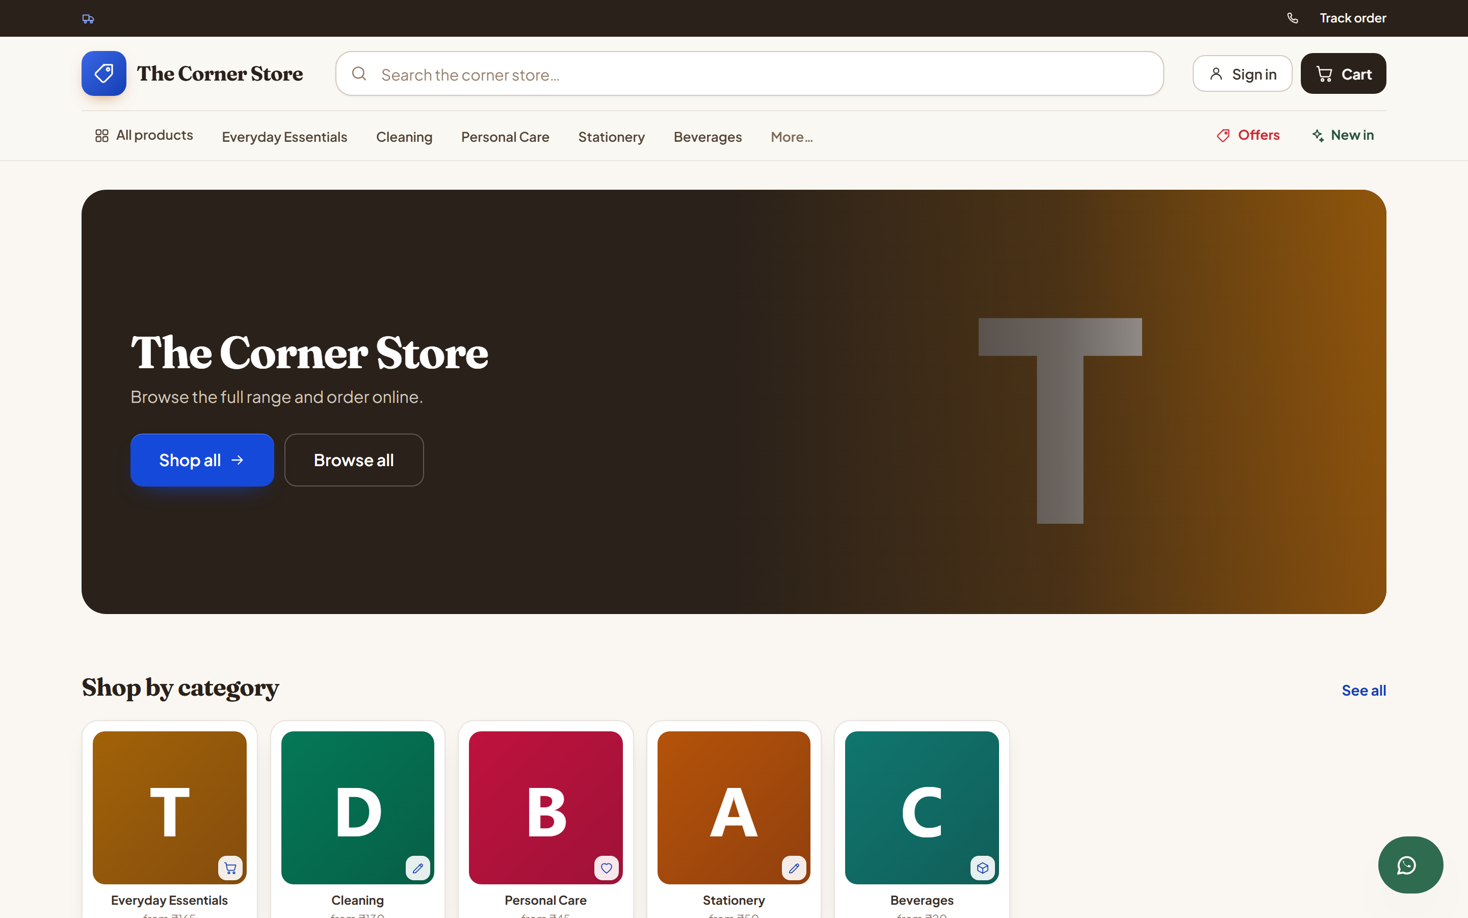Image resolution: width=1468 pixels, height=918 pixels.
Task: Click the phone icon in top bar
Action: pos(1293,18)
